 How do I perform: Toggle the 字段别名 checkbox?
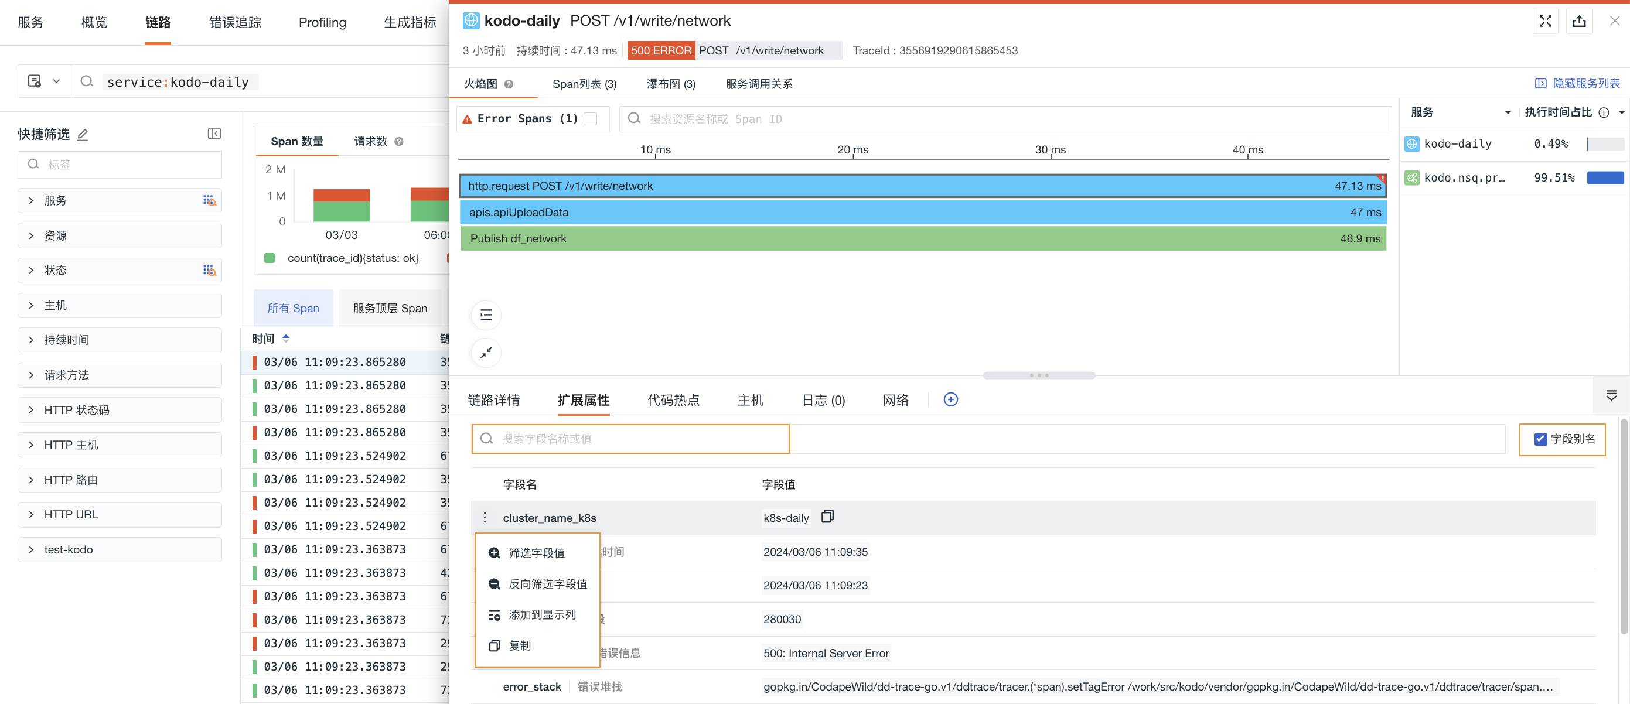tap(1540, 439)
